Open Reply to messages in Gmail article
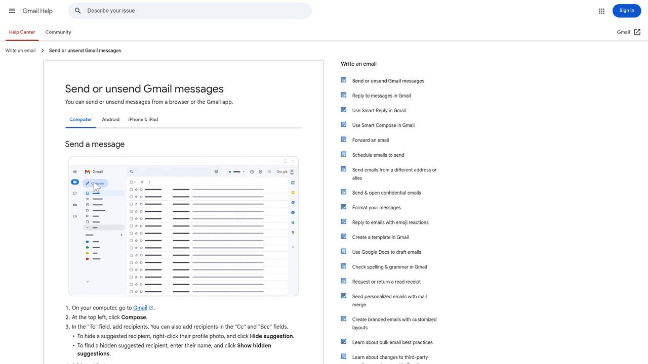This screenshot has width=648, height=364. pyautogui.click(x=381, y=96)
